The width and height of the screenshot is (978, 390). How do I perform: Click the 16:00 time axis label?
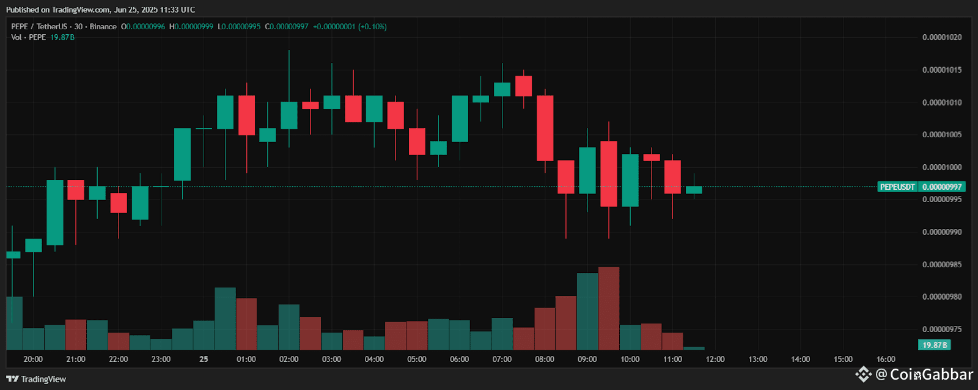(886, 359)
